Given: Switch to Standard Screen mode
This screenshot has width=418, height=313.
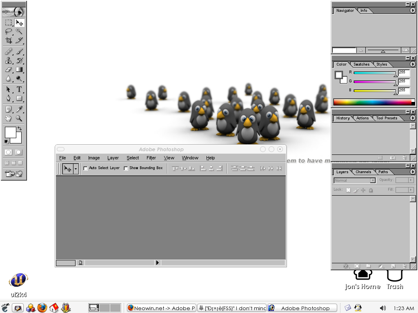Looking at the screenshot, I should point(7,163).
